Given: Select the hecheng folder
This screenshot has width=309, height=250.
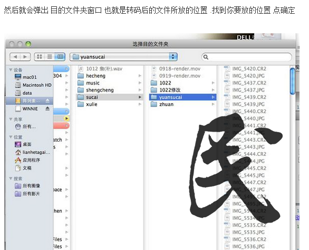Looking at the screenshot, I should click(x=91, y=76).
